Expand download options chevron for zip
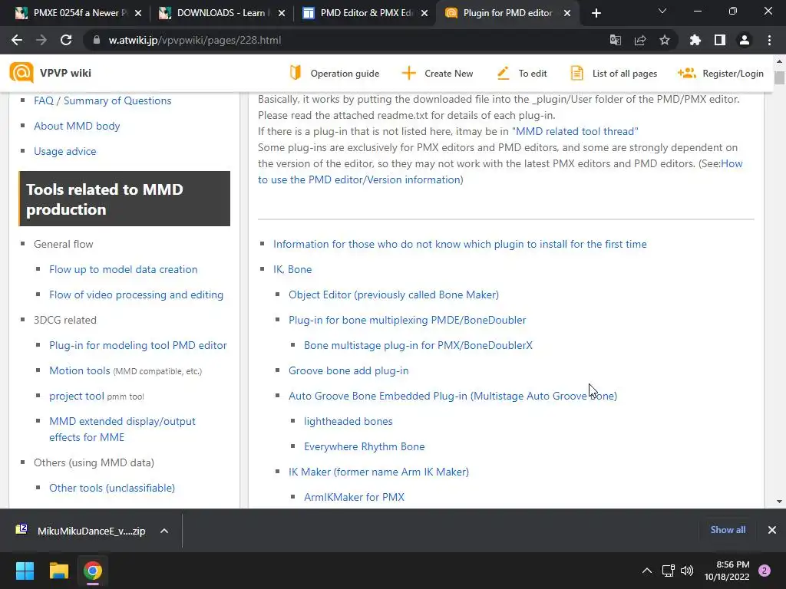786x589 pixels. (164, 531)
